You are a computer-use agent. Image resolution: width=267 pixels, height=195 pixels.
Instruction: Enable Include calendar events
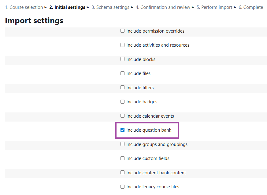tap(122, 116)
